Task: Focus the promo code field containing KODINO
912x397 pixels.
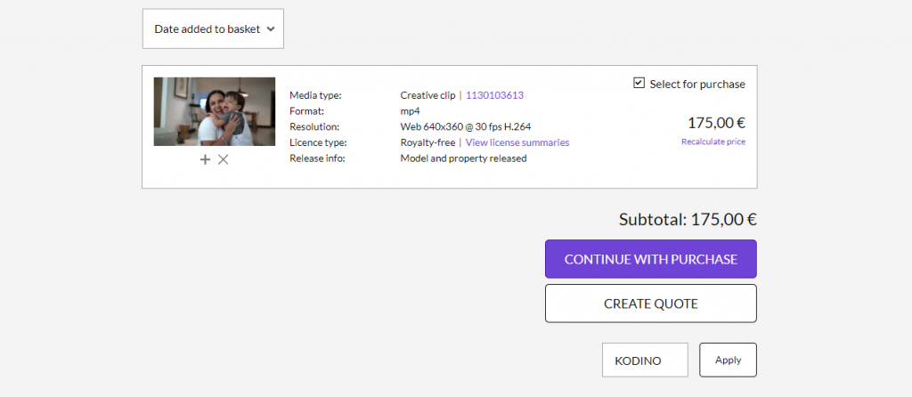Action: click(x=645, y=360)
